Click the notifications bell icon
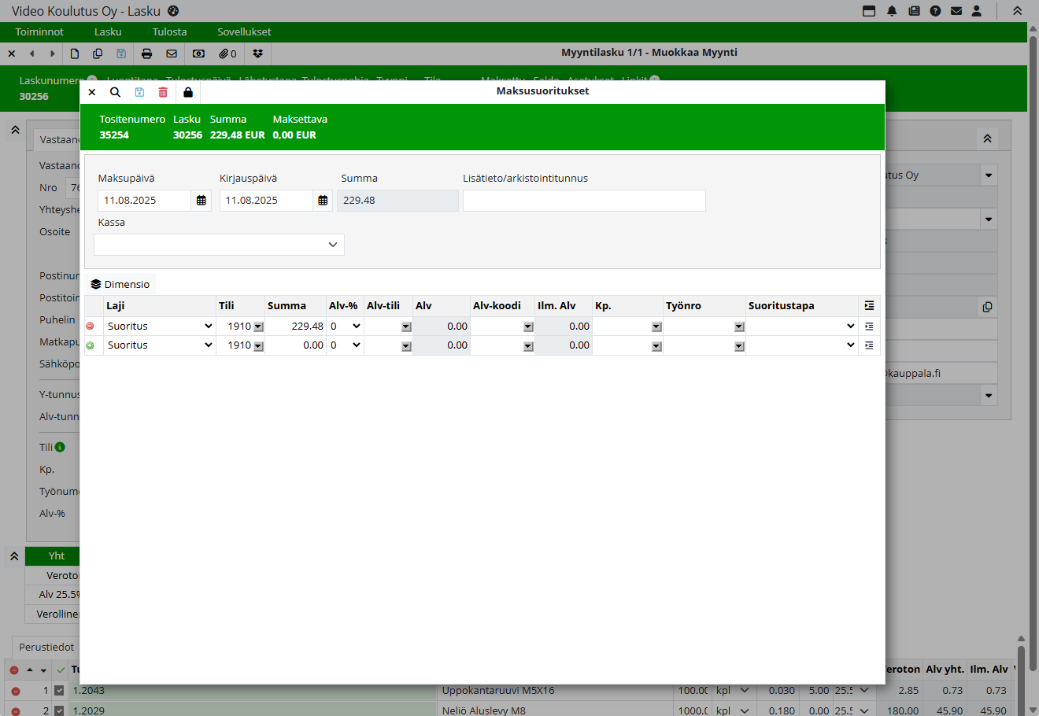Image resolution: width=1039 pixels, height=716 pixels. (892, 11)
